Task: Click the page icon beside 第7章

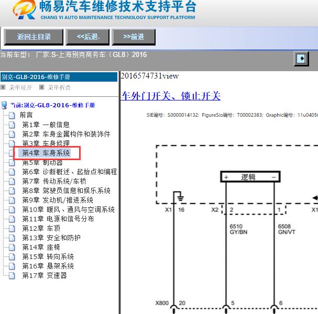Action: pos(12,181)
